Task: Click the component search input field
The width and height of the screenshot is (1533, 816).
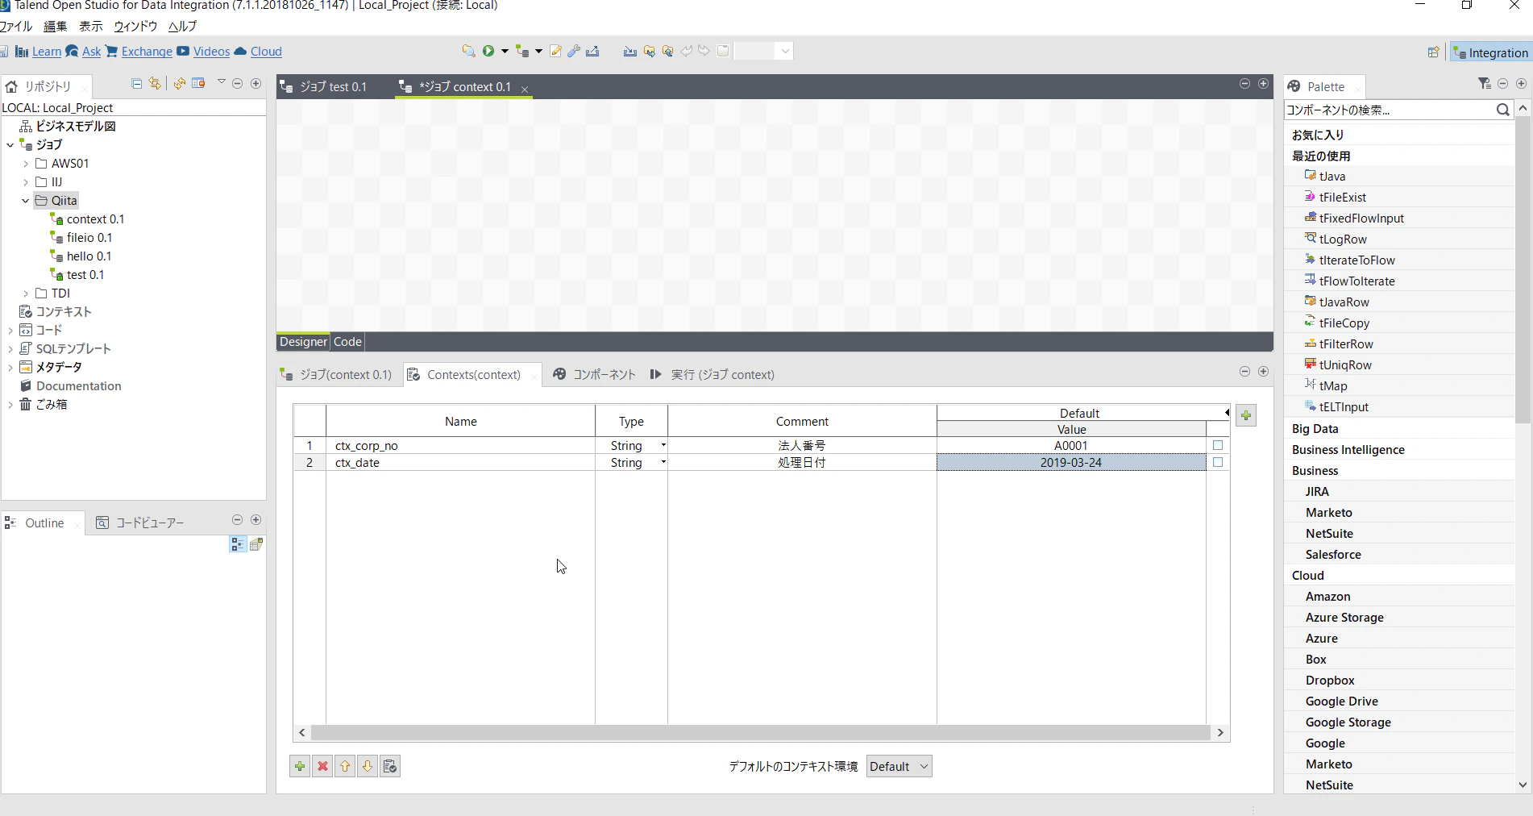Action: point(1390,110)
